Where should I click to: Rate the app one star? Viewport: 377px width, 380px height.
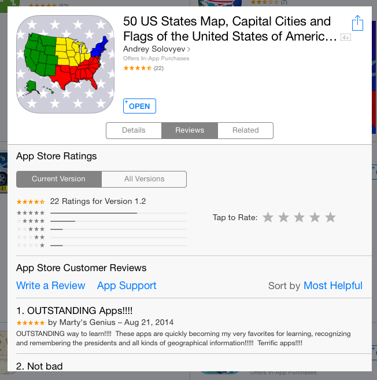[268, 217]
